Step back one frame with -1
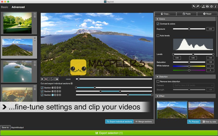 (x=50, y=79)
